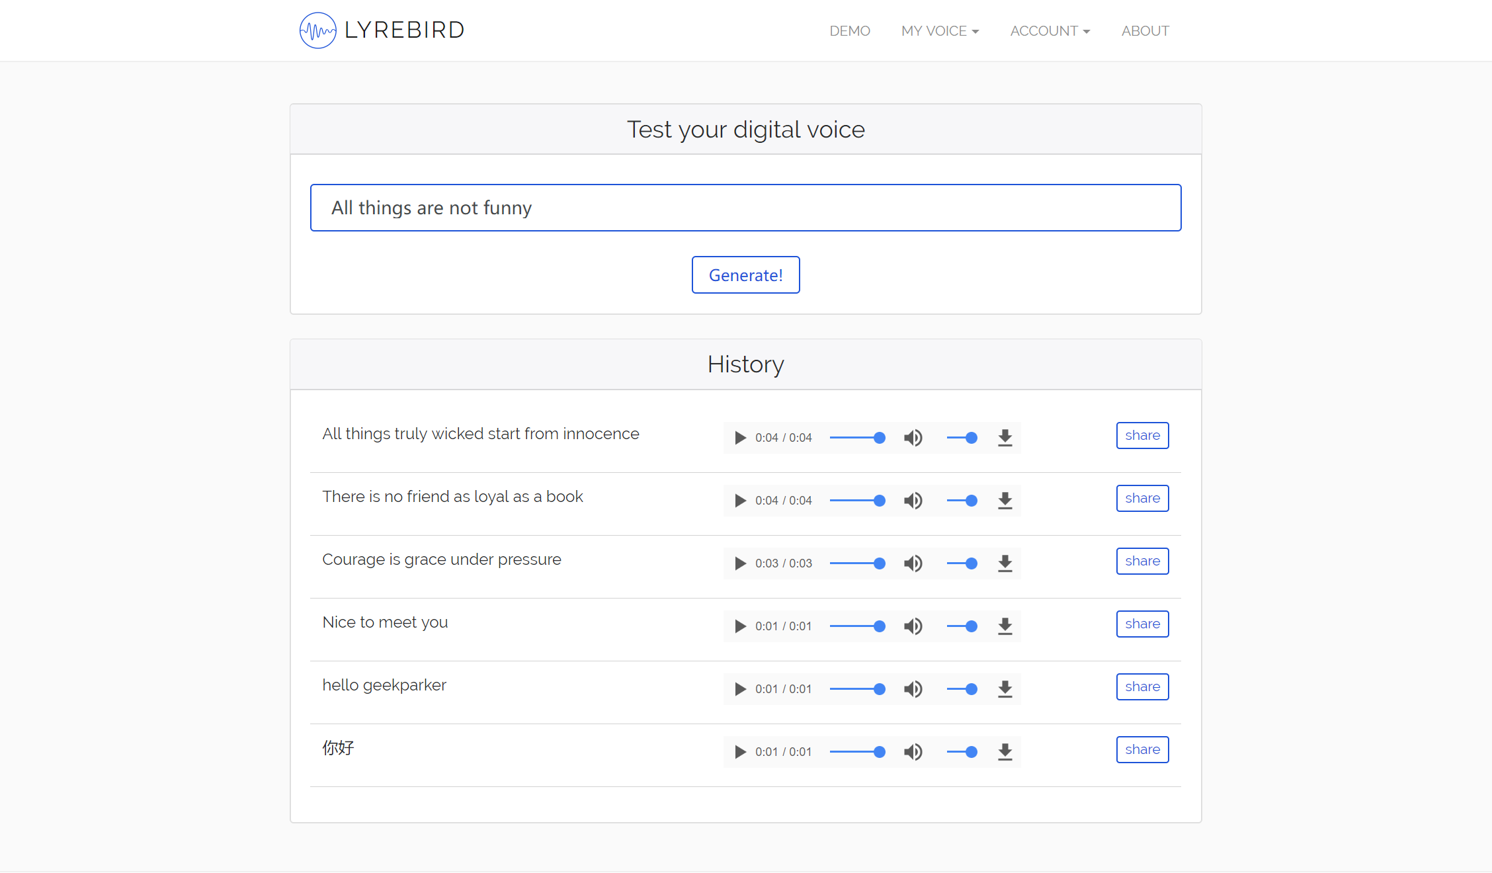Screen dimensions: 1492x873
Task: Focus the 'All things are not funny' text field
Action: 745,208
